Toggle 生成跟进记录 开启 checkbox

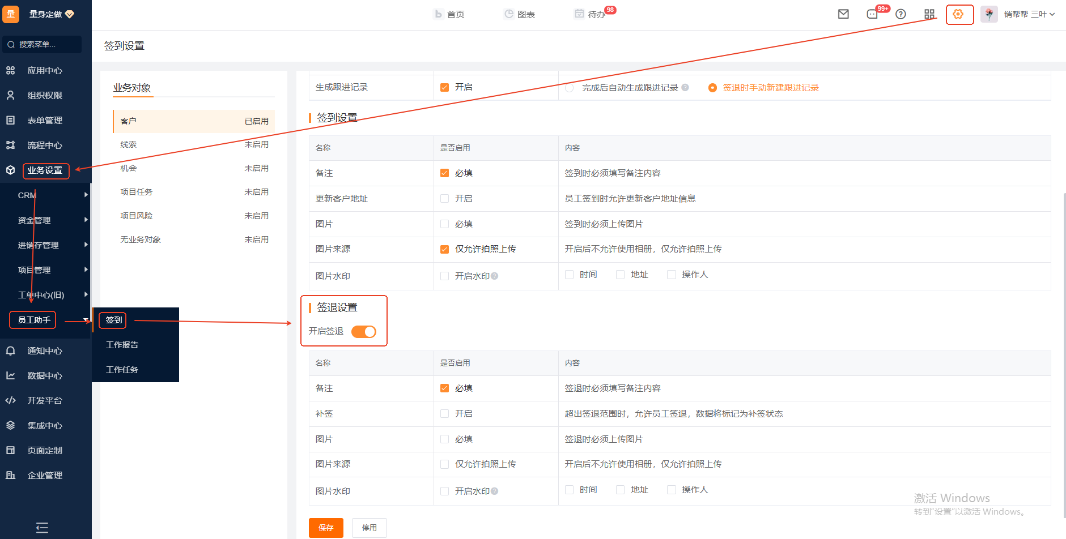pyautogui.click(x=444, y=87)
